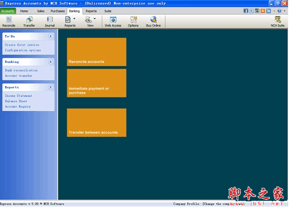This screenshot has height=209, width=289.
Task: Expand the View toolbar dropdown arrow
Action: (x=94, y=19)
